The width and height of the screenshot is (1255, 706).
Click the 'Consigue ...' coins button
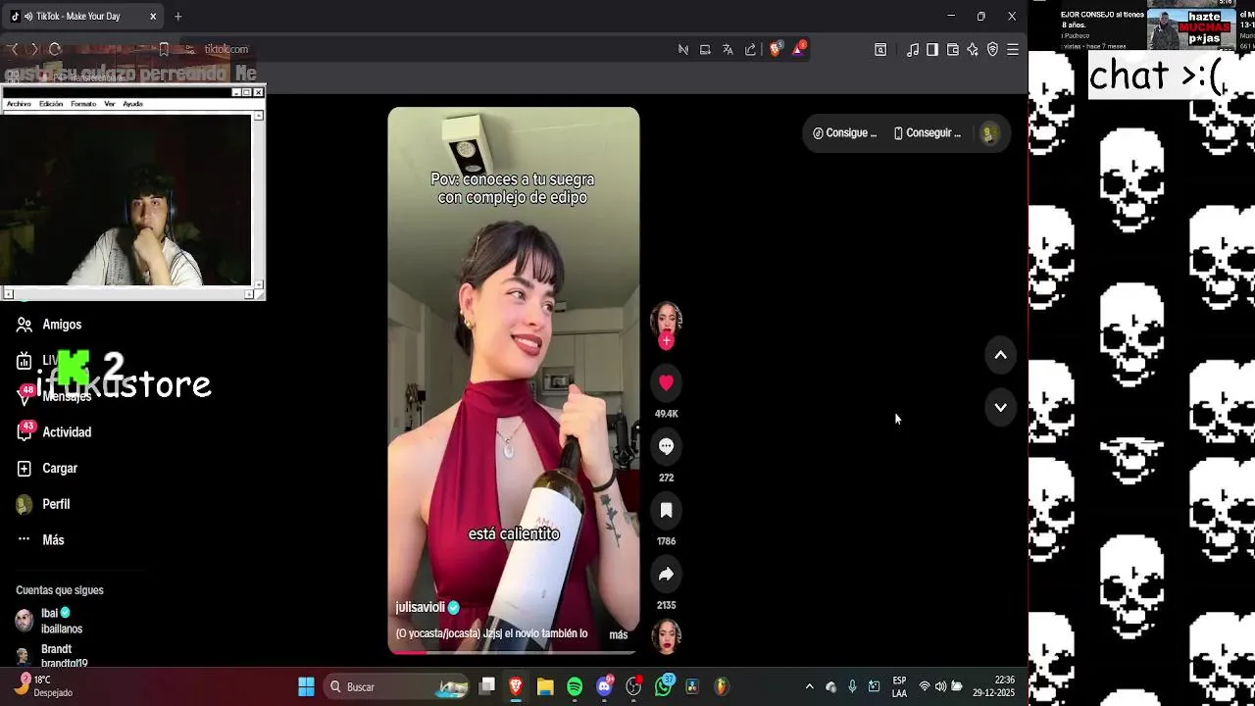844,133
